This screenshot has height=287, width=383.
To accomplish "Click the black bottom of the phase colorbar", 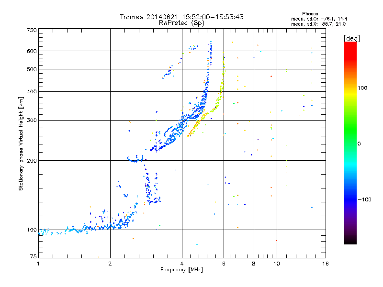I will click(x=350, y=241).
